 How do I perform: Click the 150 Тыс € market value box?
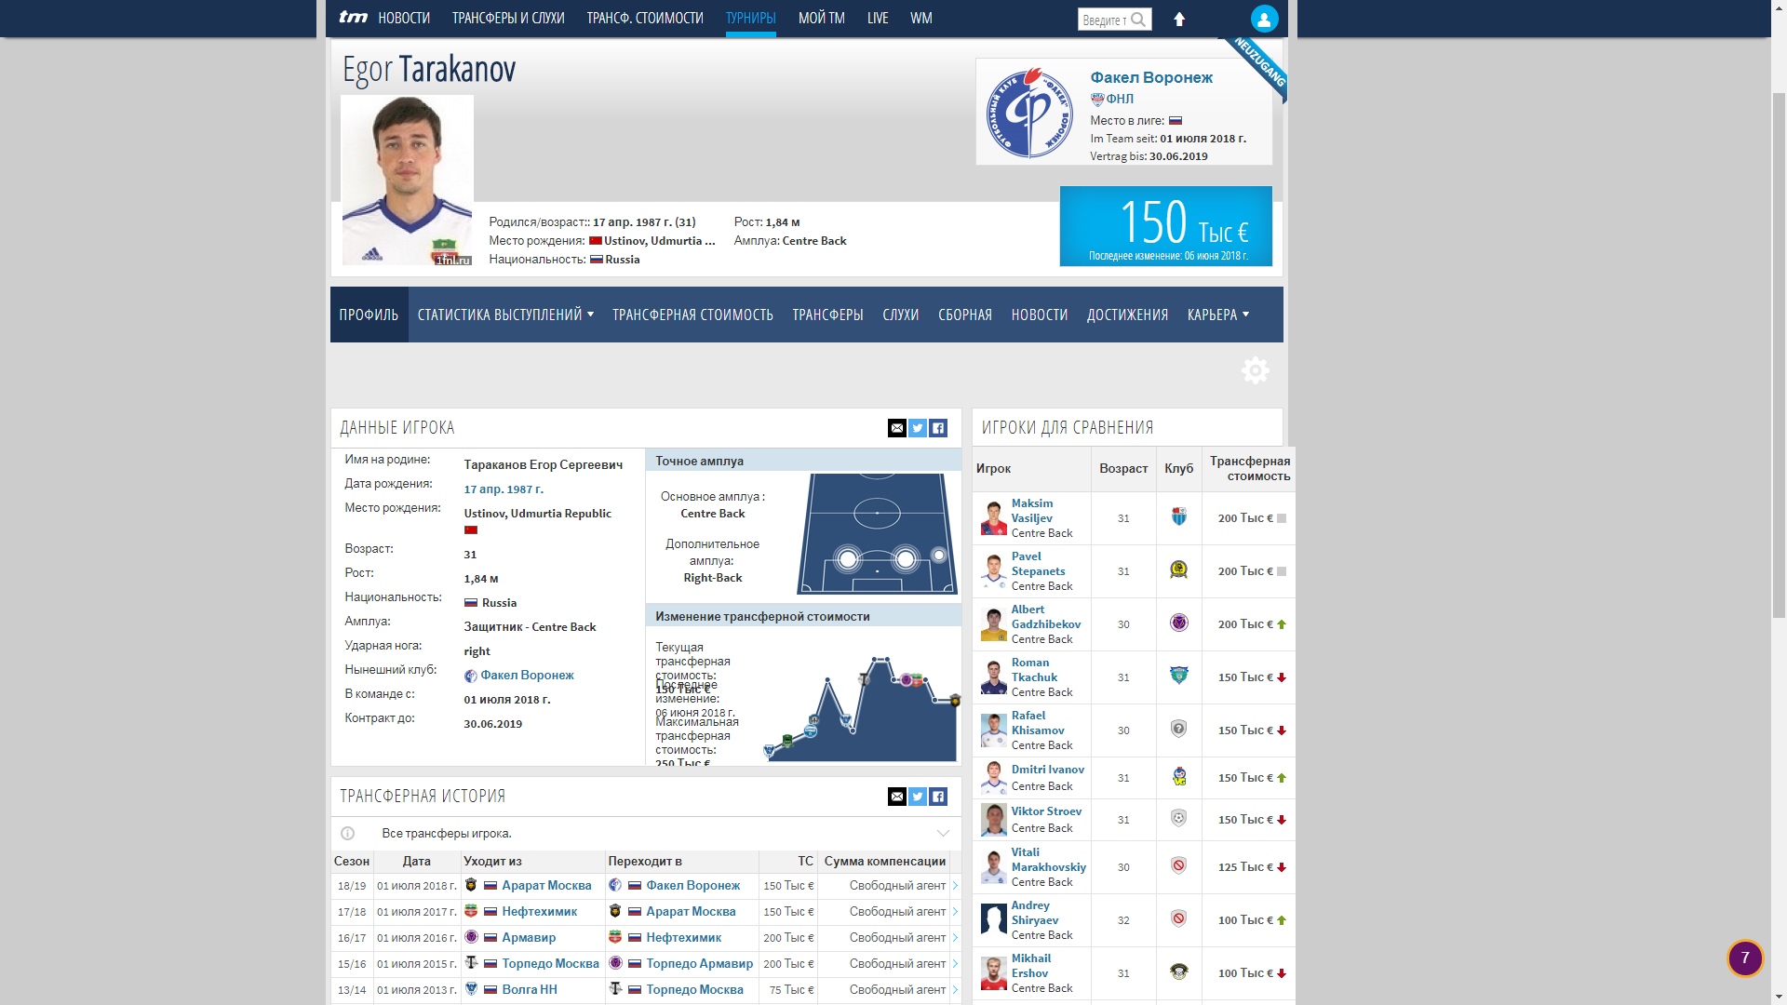pos(1165,226)
